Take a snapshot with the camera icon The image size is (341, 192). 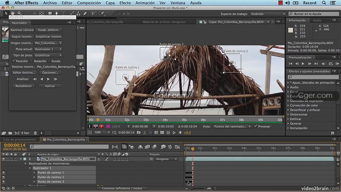[139, 132]
